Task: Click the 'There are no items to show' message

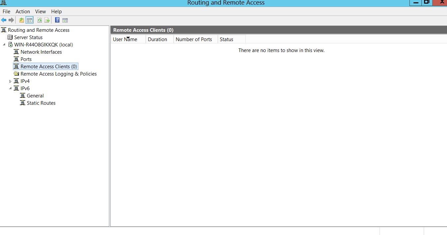Action: click(281, 50)
